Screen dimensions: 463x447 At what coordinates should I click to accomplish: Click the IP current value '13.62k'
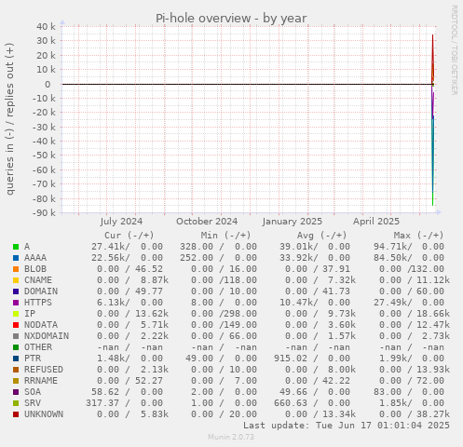click(x=152, y=314)
